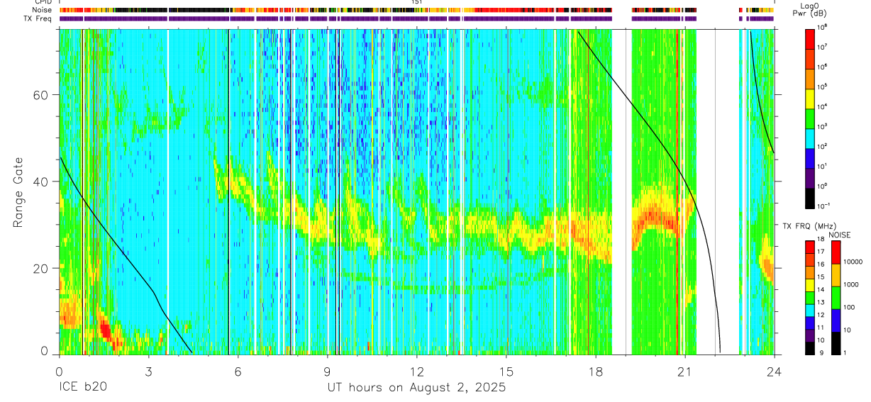The image size is (871, 402).
Task: Click the purple TX Freq strip above the plot
Action: coord(416,18)
